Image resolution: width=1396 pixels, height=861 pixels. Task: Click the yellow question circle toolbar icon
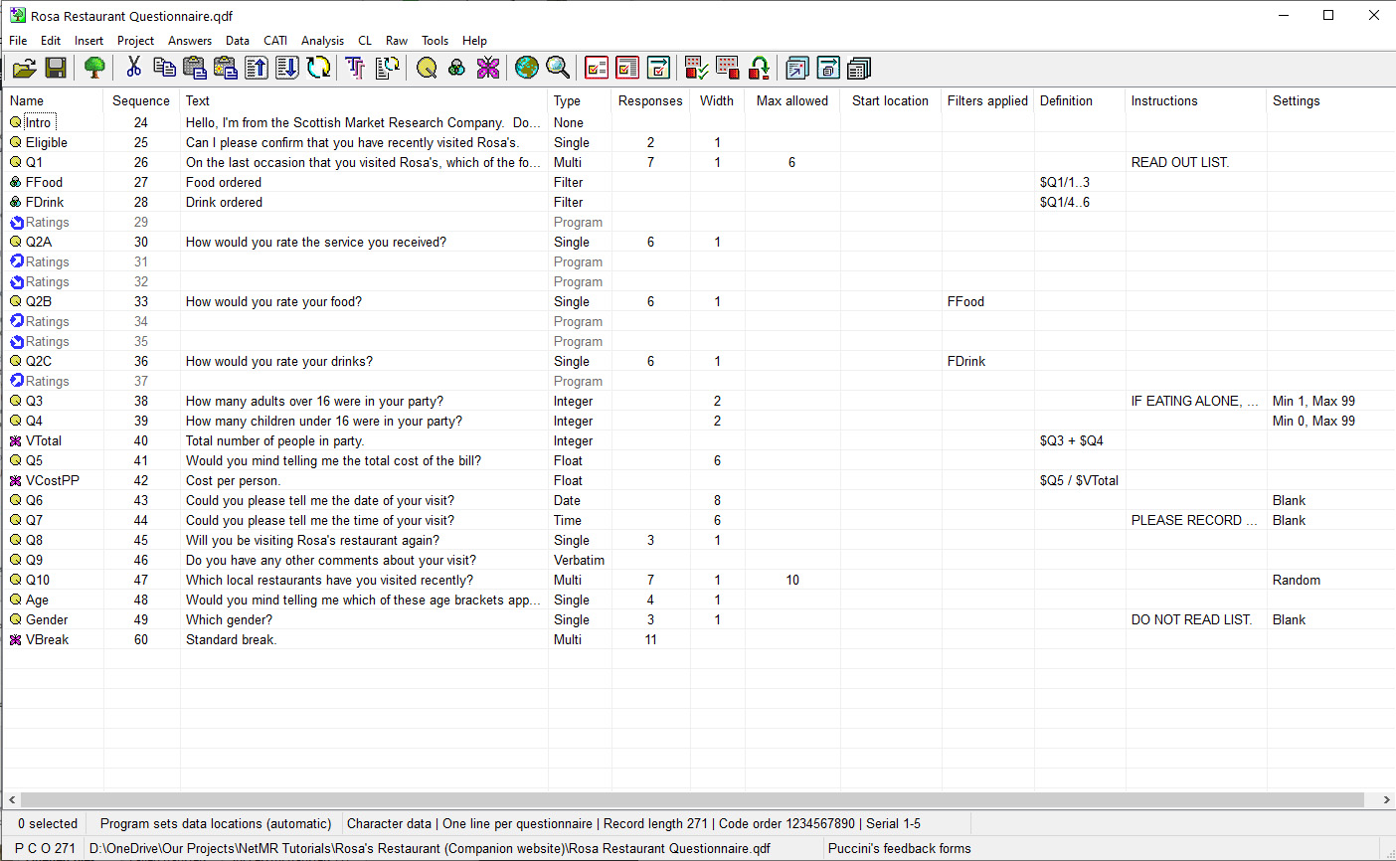tap(427, 68)
